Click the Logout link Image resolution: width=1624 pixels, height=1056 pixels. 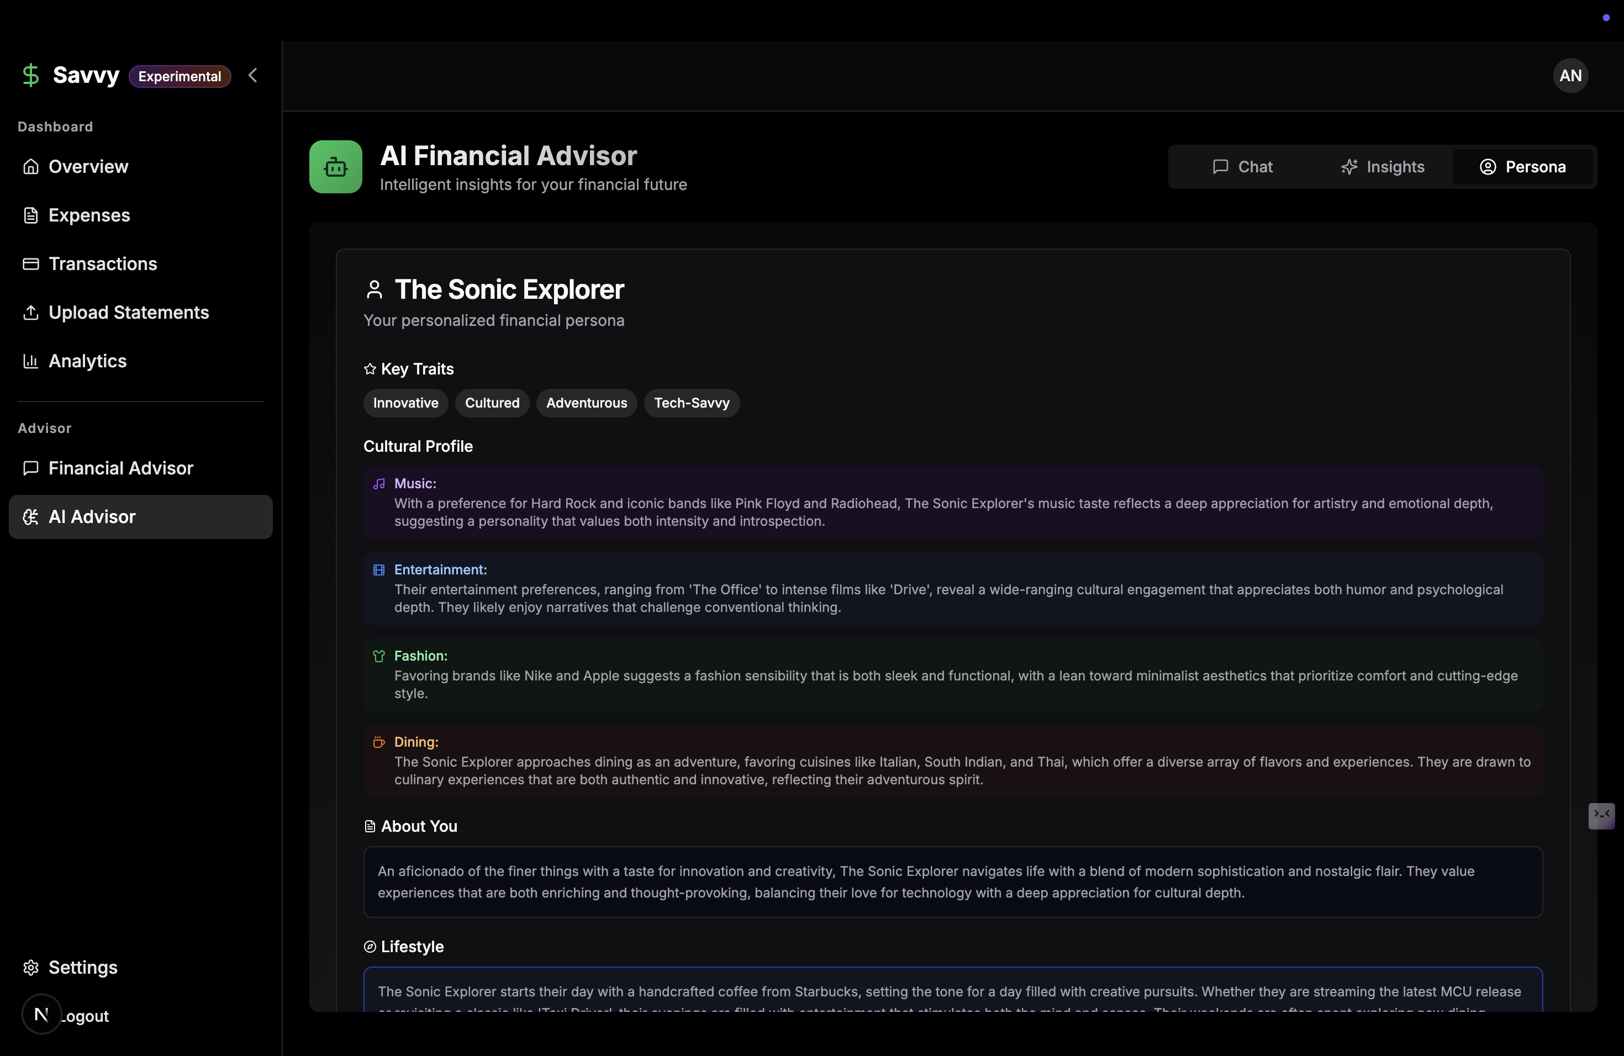click(87, 1016)
